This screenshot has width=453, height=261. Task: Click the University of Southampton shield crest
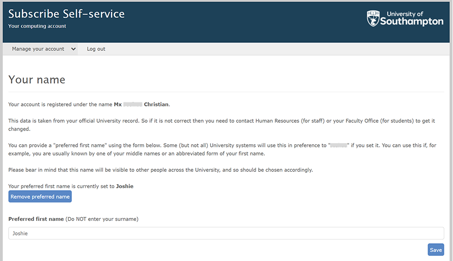click(373, 18)
